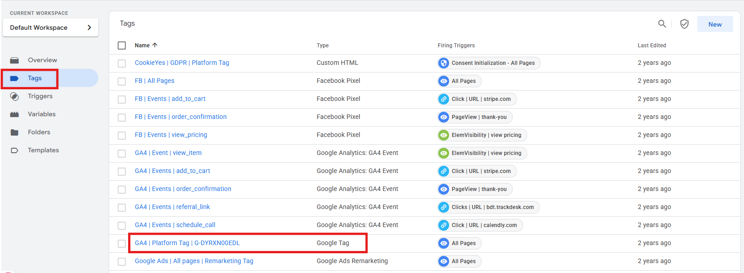Sort by Name using the arrow icon
Image resolution: width=744 pixels, height=273 pixels.
[155, 45]
